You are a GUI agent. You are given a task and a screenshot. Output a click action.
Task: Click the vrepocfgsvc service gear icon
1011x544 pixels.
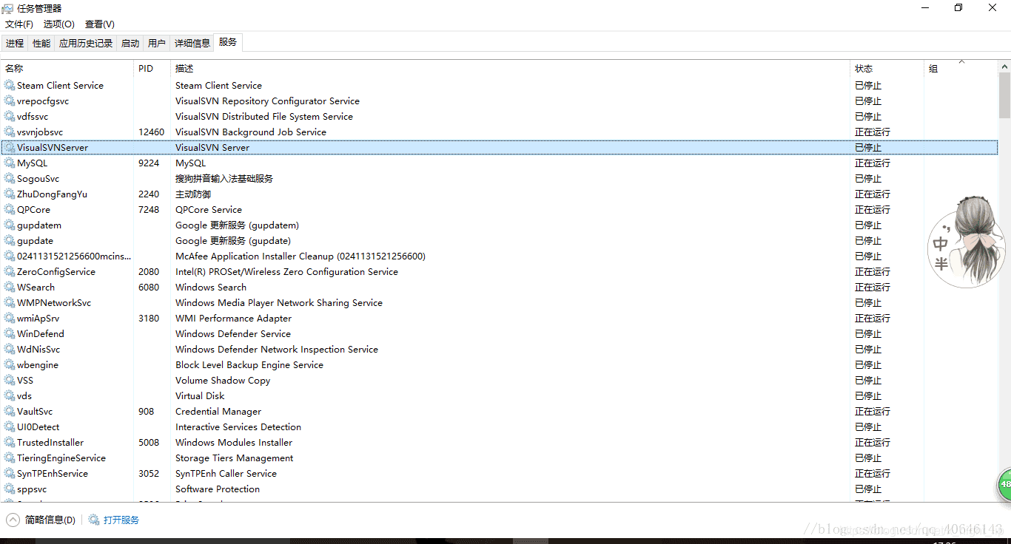click(x=10, y=101)
